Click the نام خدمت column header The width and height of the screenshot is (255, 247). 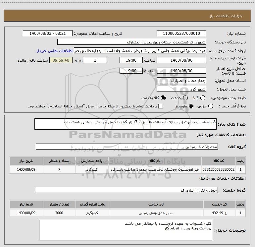pos(156,204)
